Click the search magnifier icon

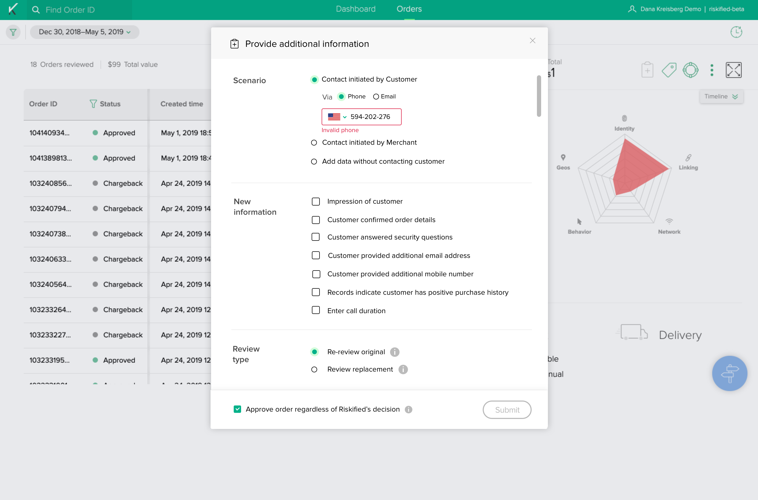pyautogui.click(x=36, y=10)
